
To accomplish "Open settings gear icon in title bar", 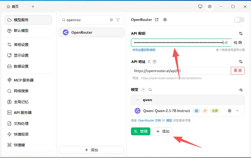I will (x=209, y=7).
